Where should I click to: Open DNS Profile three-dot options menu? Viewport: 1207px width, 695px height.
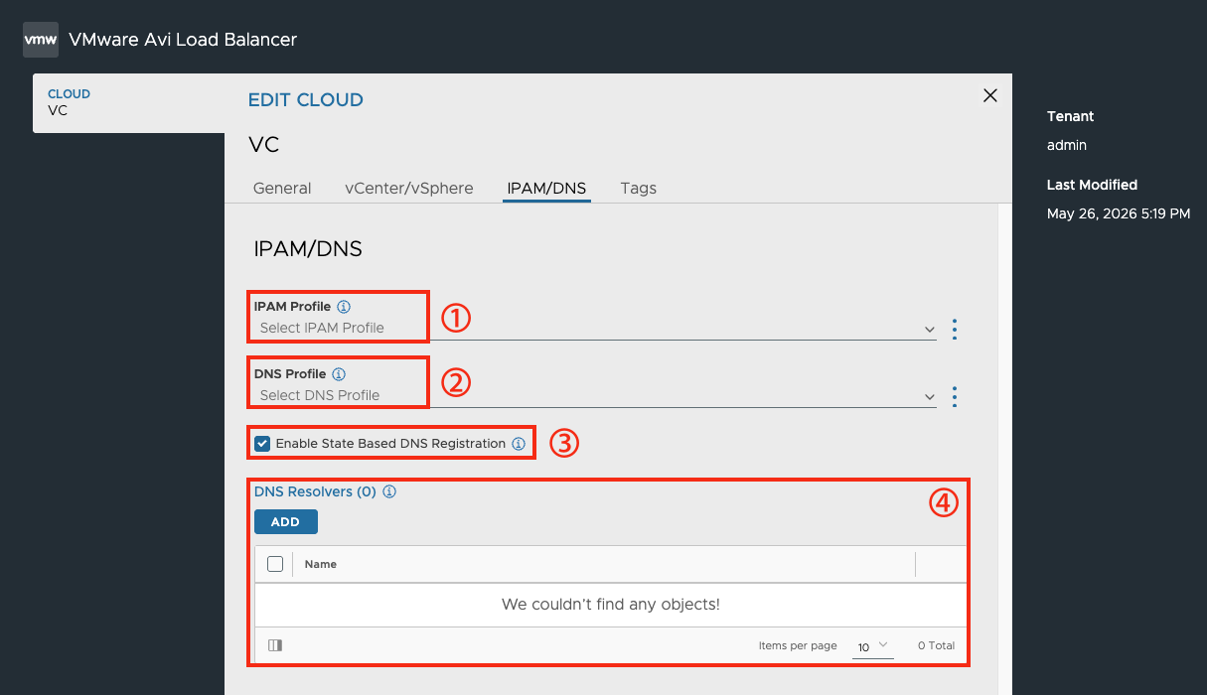coord(955,396)
